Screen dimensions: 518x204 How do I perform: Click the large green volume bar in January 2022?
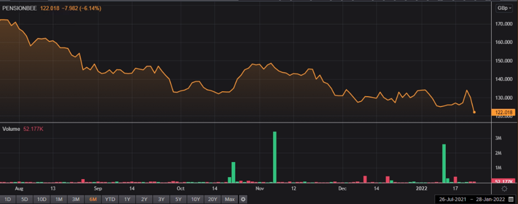pos(444,163)
